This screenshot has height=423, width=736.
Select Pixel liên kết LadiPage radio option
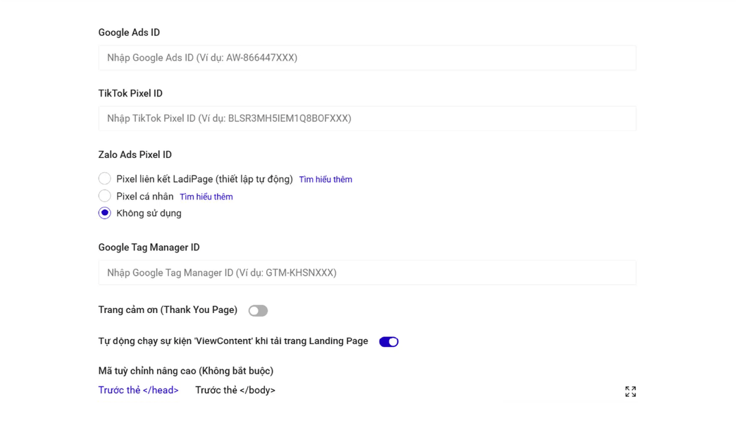(105, 178)
